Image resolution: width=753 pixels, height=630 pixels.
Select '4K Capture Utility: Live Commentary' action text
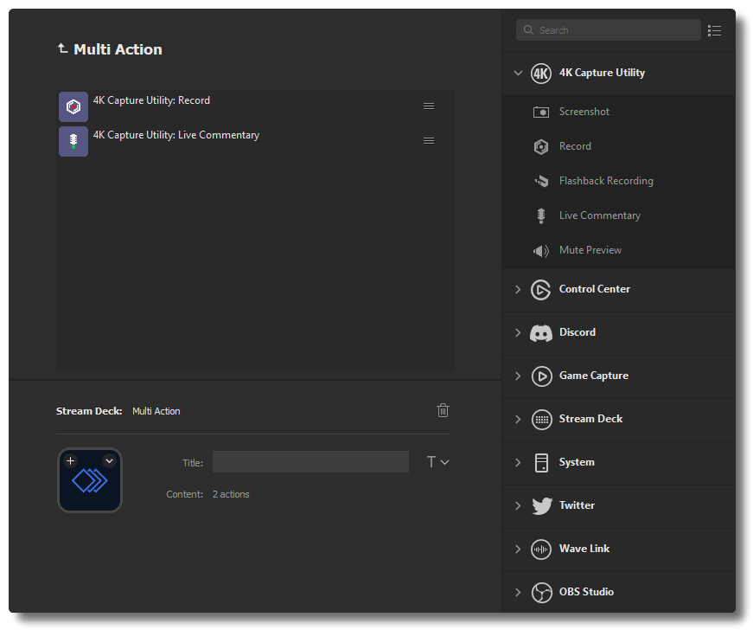click(x=176, y=135)
